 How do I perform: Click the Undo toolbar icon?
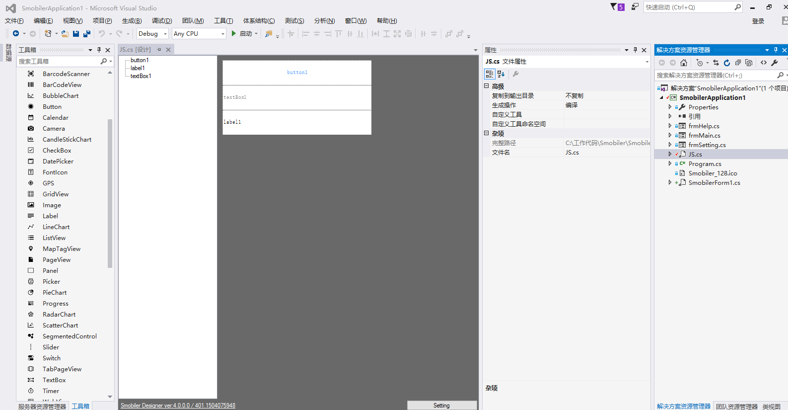[102, 34]
